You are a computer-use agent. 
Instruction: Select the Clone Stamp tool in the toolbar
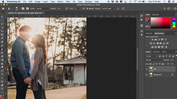[x=2, y=49]
